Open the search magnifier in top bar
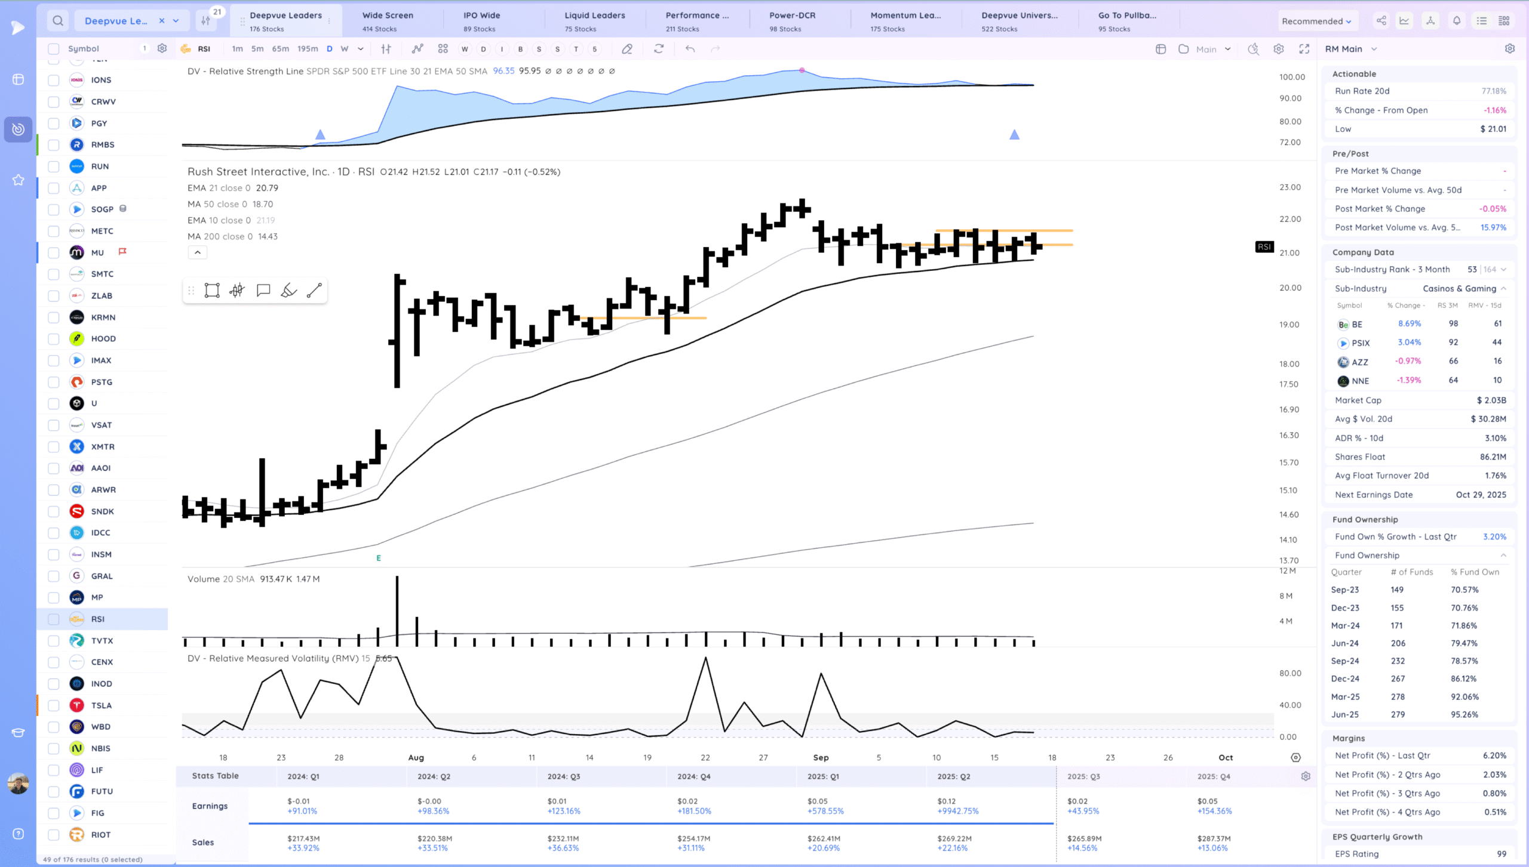1529x867 pixels. tap(58, 21)
